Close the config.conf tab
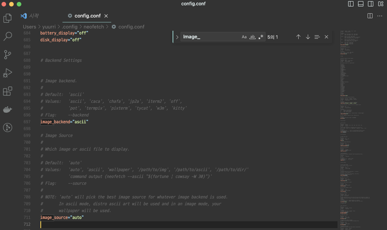This screenshot has width=387, height=230. tap(106, 16)
